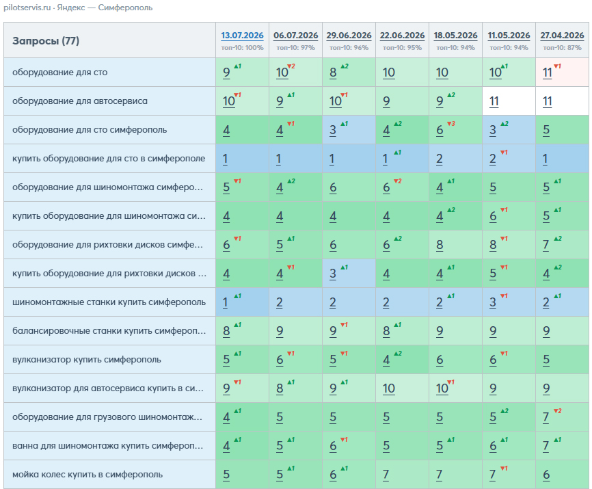Screen dimensions: 592x489
Task: Open the 06.07.2026 date column header
Action: coord(295,36)
